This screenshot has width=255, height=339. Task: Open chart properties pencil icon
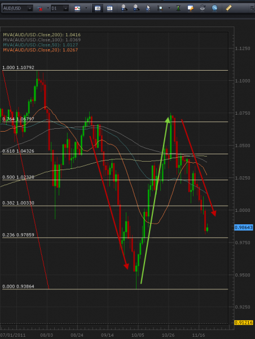pyautogui.click(x=190, y=8)
